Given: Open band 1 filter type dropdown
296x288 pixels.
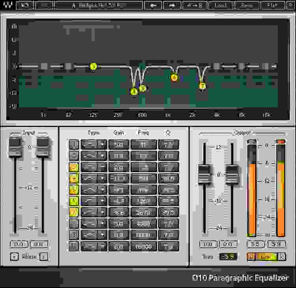Looking at the screenshot, I should pos(94,144).
